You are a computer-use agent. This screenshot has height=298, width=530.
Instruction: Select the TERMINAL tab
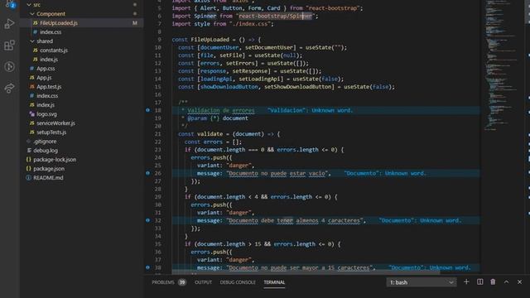click(274, 282)
